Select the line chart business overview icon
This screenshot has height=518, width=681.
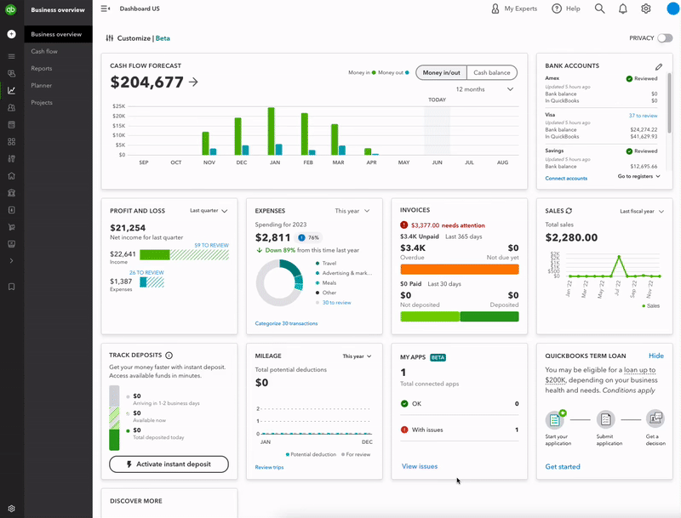(12, 90)
